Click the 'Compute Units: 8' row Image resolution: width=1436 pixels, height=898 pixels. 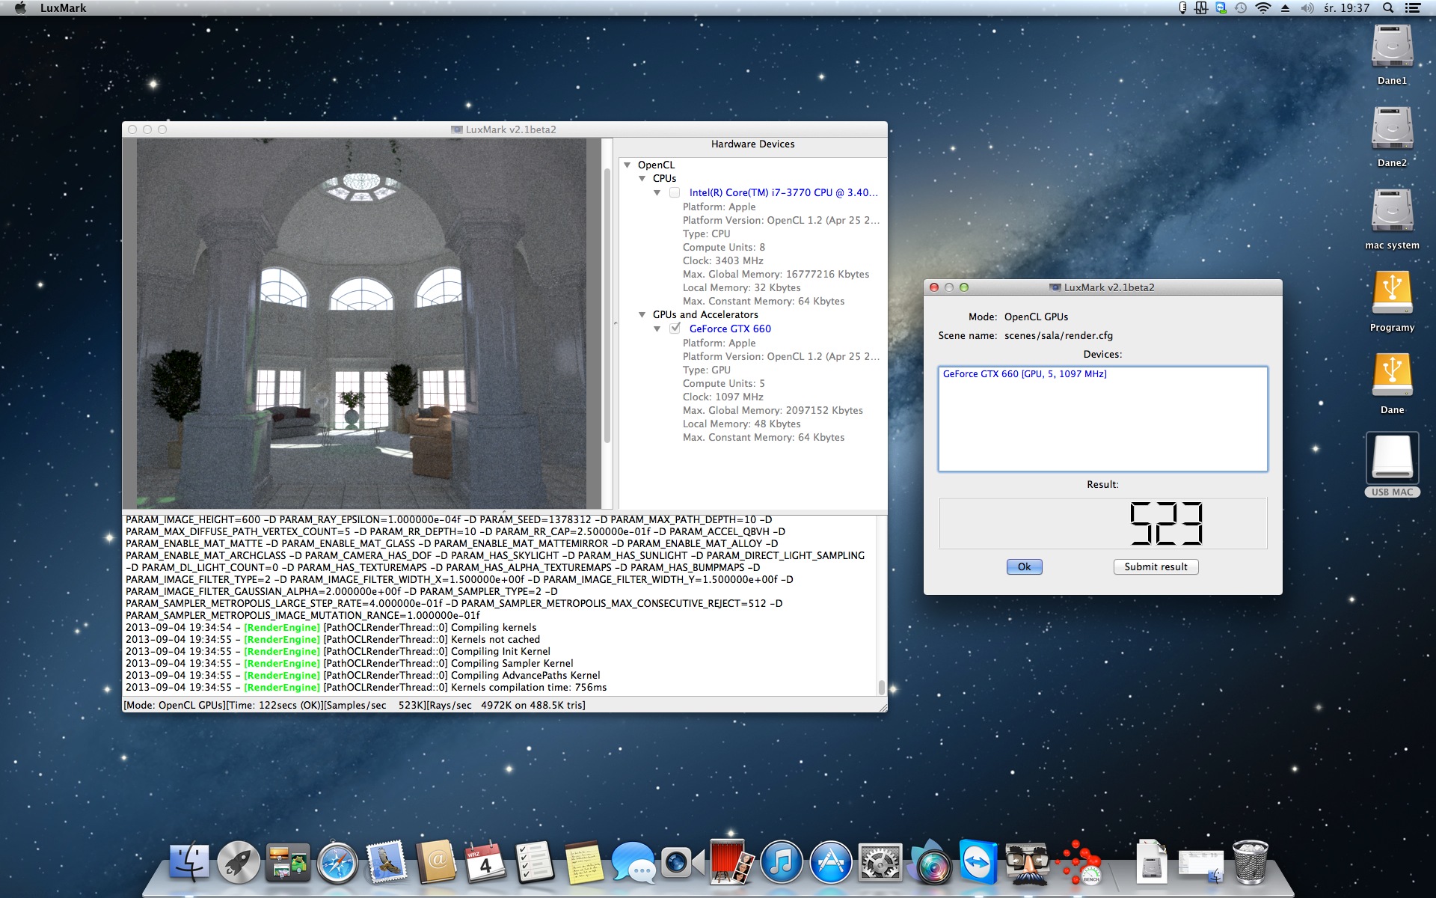click(723, 247)
